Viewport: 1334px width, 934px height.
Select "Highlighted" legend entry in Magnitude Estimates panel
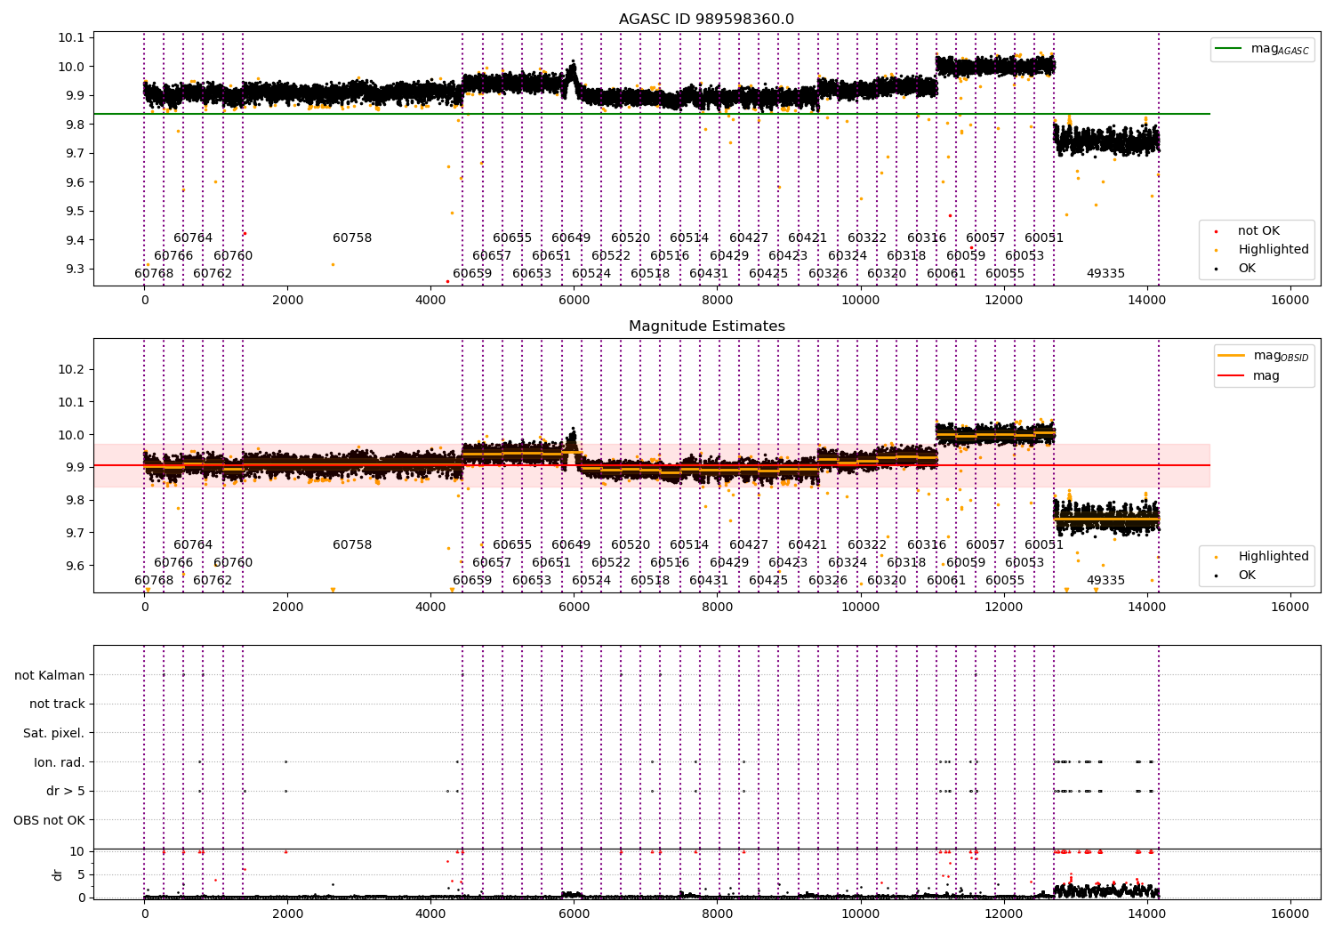1274,557
